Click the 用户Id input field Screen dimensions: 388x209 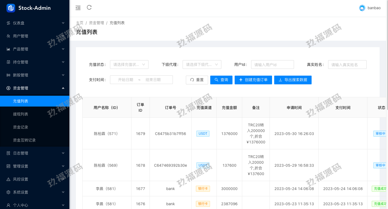(272, 65)
